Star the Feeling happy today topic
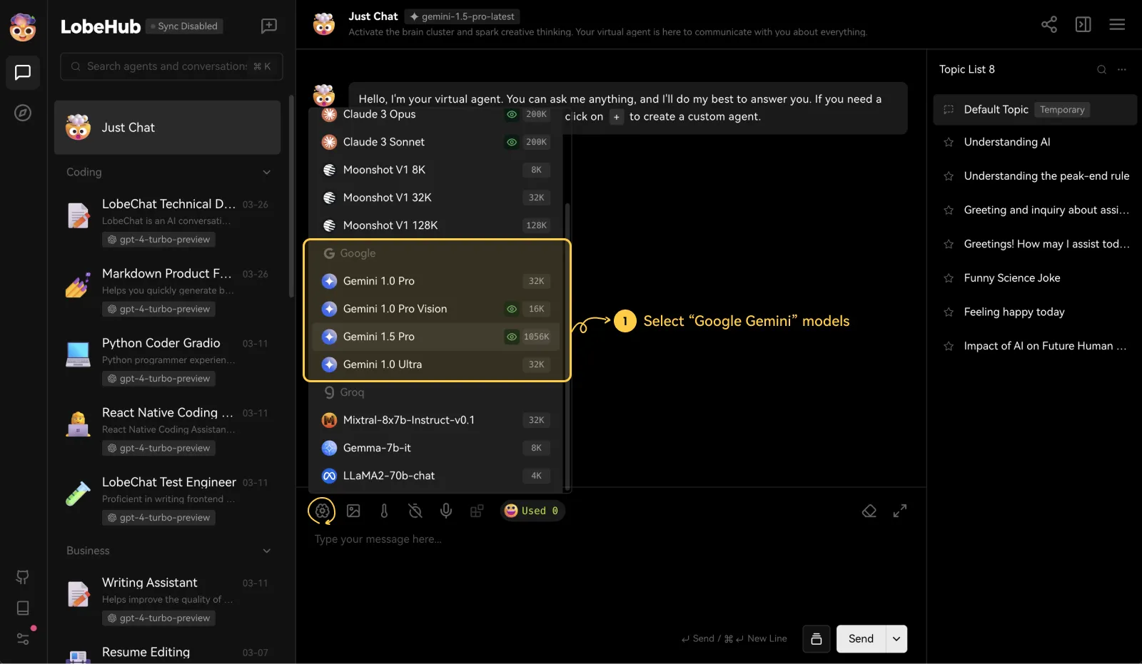The image size is (1142, 664). tap(949, 312)
